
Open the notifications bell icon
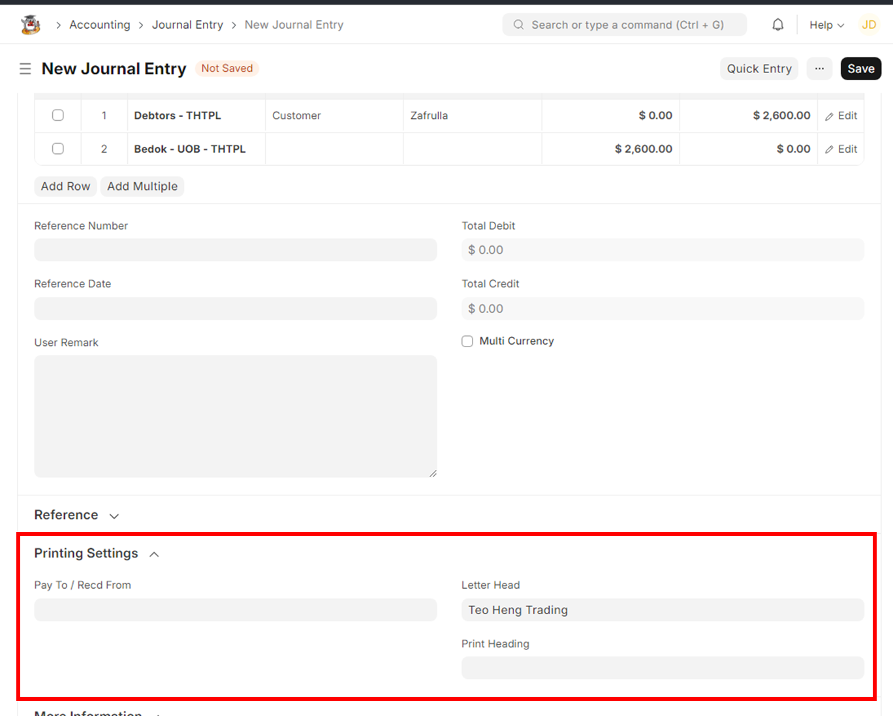tap(777, 25)
